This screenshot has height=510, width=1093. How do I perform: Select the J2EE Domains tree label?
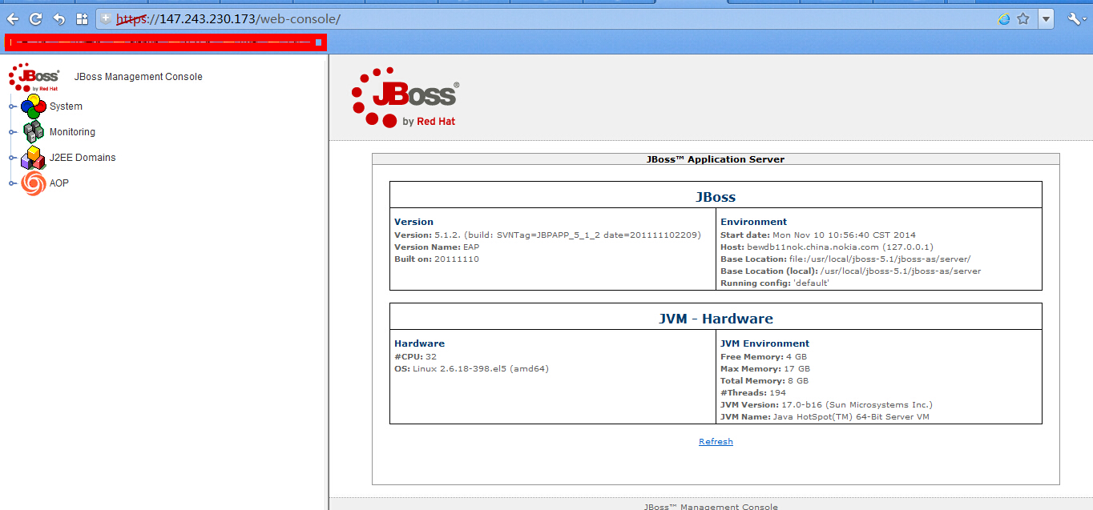point(83,158)
